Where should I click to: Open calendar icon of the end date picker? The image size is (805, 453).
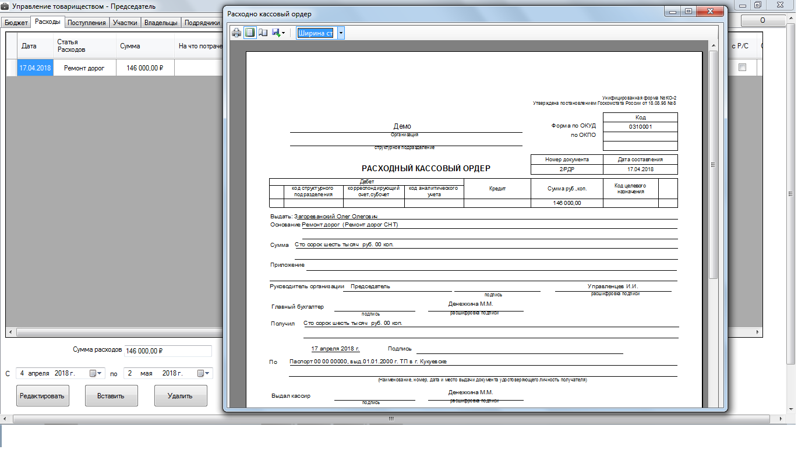pyautogui.click(x=201, y=373)
